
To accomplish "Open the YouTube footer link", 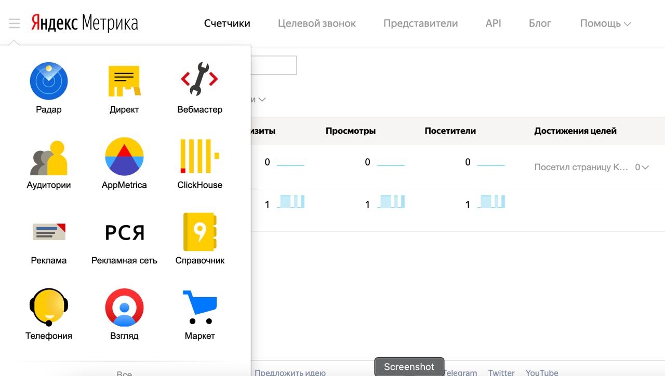I will [542, 372].
